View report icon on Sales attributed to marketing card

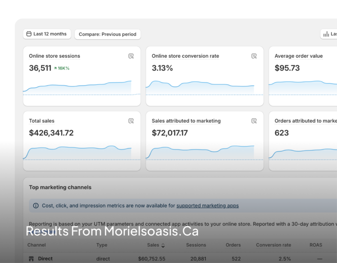pyautogui.click(x=254, y=121)
